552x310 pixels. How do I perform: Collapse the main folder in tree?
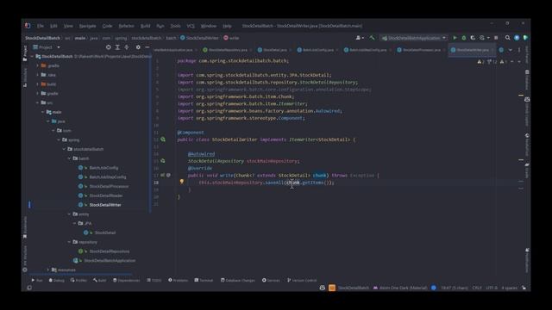click(43, 112)
